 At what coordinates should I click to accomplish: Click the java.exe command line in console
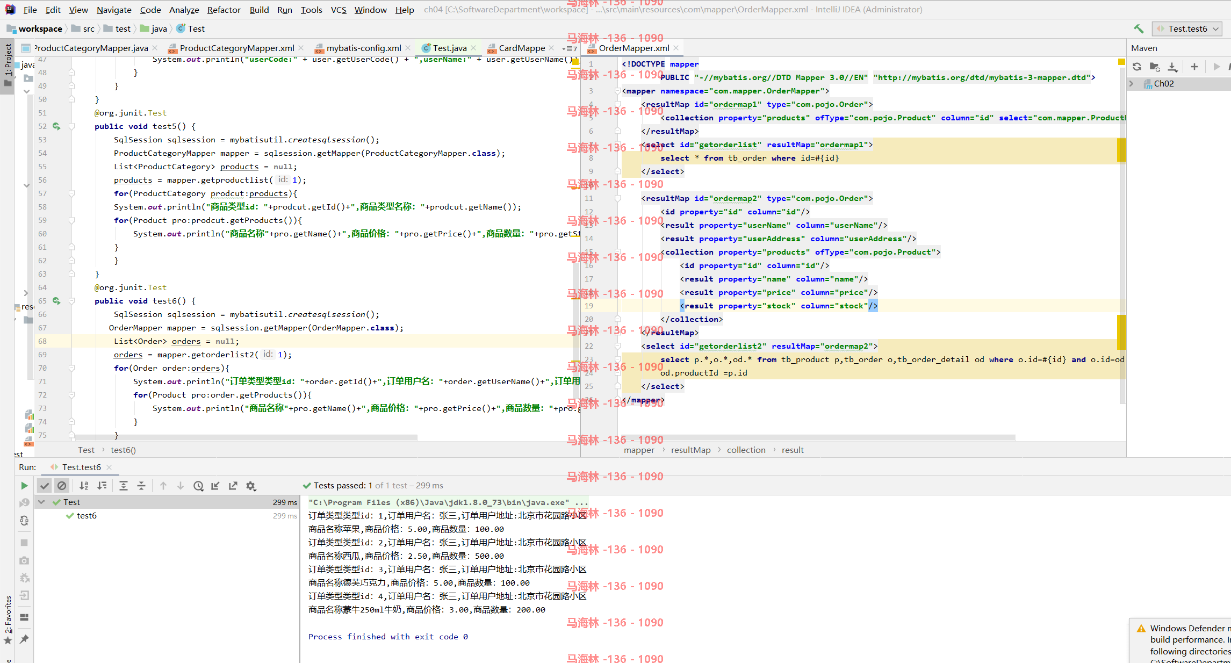(x=448, y=502)
